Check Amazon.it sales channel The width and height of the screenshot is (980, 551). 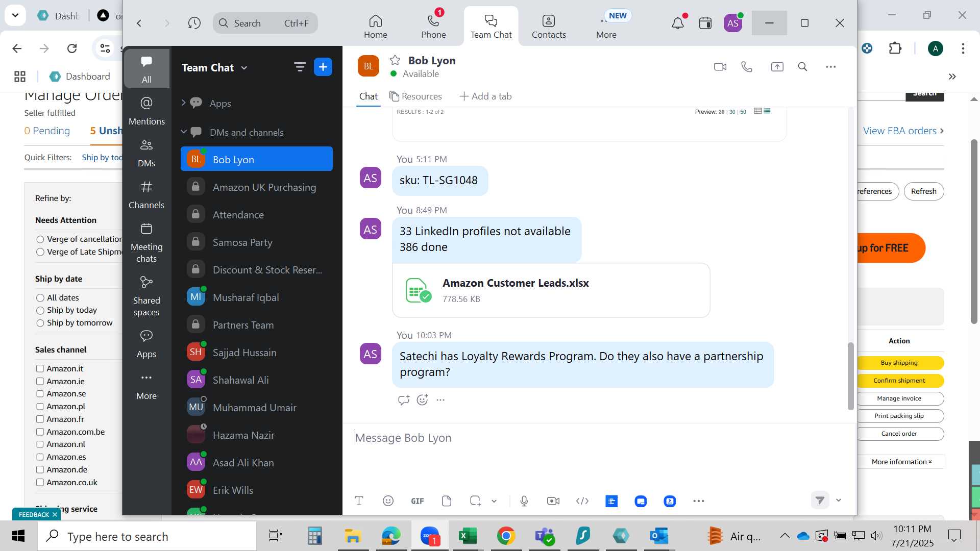tap(40, 368)
